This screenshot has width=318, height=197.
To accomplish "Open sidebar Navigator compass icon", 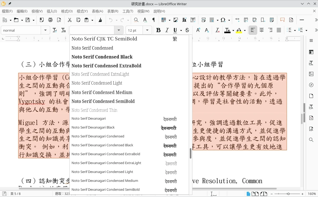I will click(x=311, y=85).
